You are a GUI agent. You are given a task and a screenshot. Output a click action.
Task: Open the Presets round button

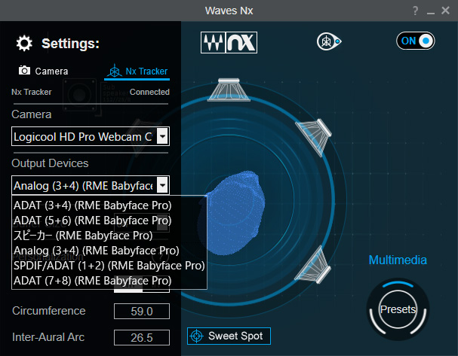(397, 309)
